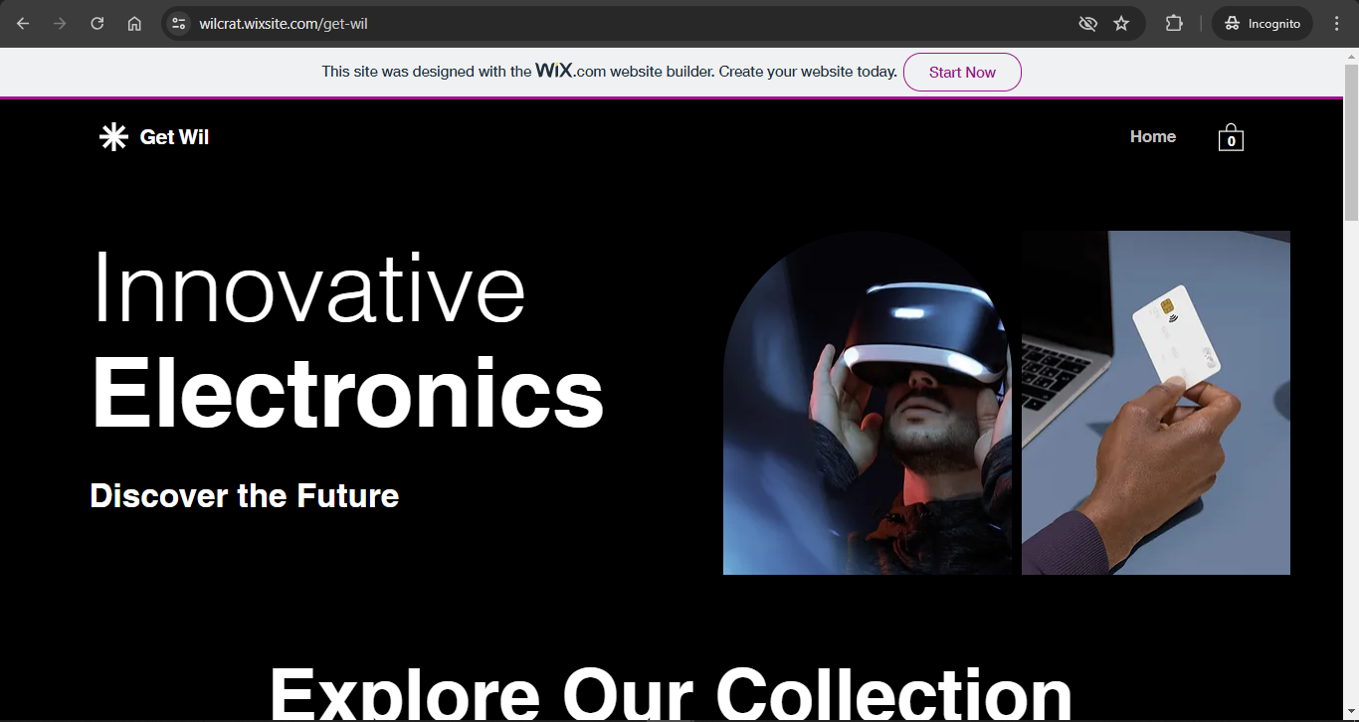Click the Start Now button
This screenshot has height=722, width=1359.
(962, 73)
